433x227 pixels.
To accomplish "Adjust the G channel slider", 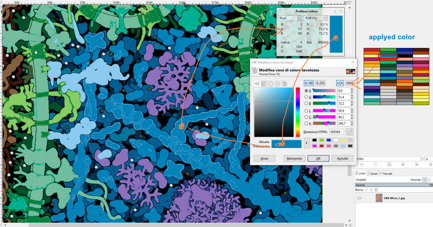I will [324, 97].
